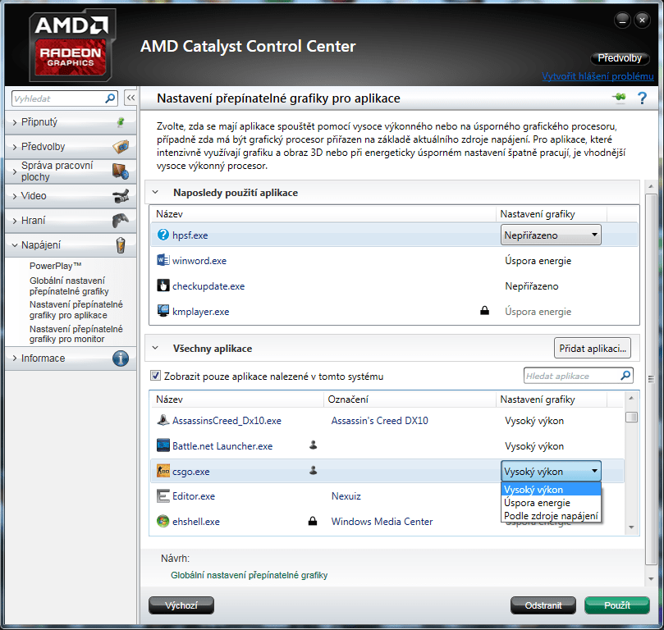The height and width of the screenshot is (630, 664).
Task: Collapse sidebar with double-arrow button
Action: (x=131, y=98)
